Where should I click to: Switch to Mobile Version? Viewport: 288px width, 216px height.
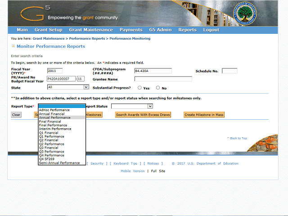pyautogui.click(x=133, y=171)
